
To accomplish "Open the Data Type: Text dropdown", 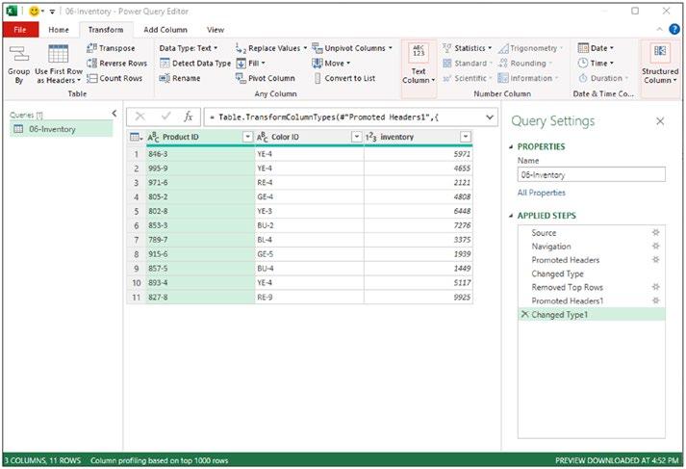I will 189,48.
